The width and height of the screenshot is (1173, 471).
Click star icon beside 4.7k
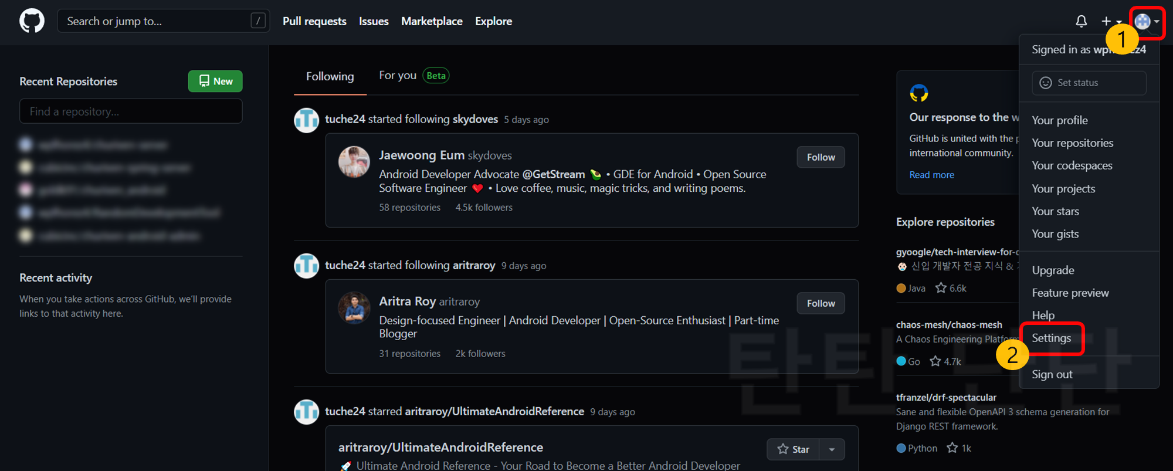(935, 361)
